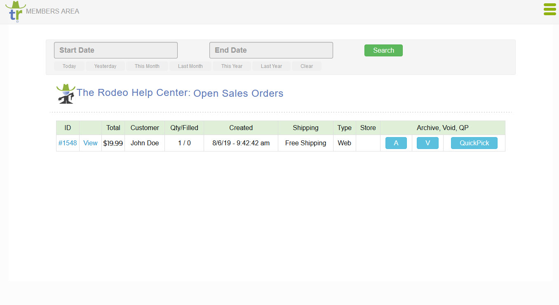Viewport: 559px width, 305px height.
Task: Pick the Last Year shortcut
Action: pyautogui.click(x=271, y=66)
